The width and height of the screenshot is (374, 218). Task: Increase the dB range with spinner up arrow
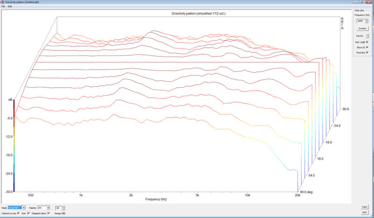[63, 206]
